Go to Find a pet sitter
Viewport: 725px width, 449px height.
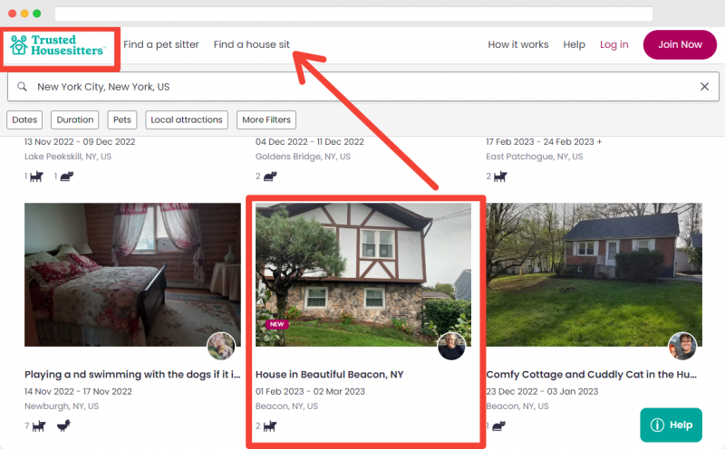(161, 44)
